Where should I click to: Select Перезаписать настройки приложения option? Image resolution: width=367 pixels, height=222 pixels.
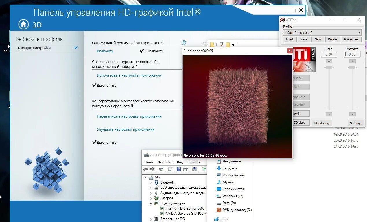[129, 116]
